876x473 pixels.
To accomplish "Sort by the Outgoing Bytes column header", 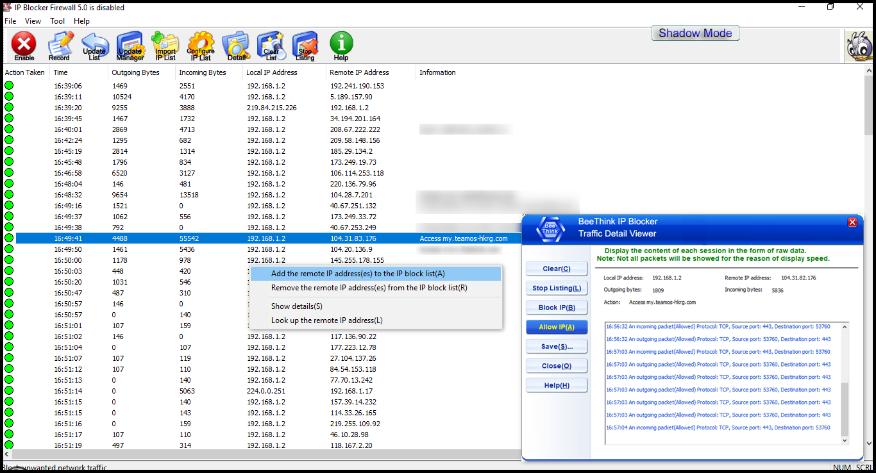I will (x=142, y=72).
